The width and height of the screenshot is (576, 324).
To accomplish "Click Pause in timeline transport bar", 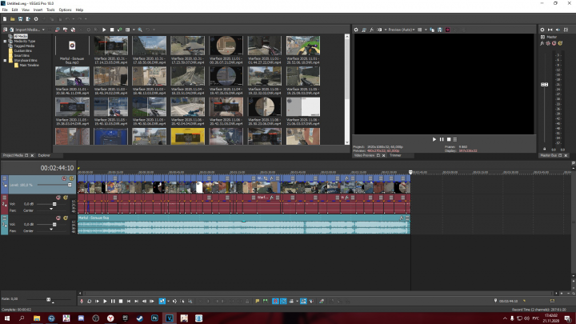I will [x=113, y=302].
